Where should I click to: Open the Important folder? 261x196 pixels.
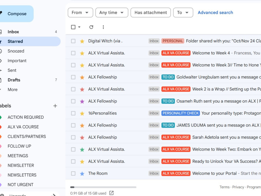click(17, 61)
